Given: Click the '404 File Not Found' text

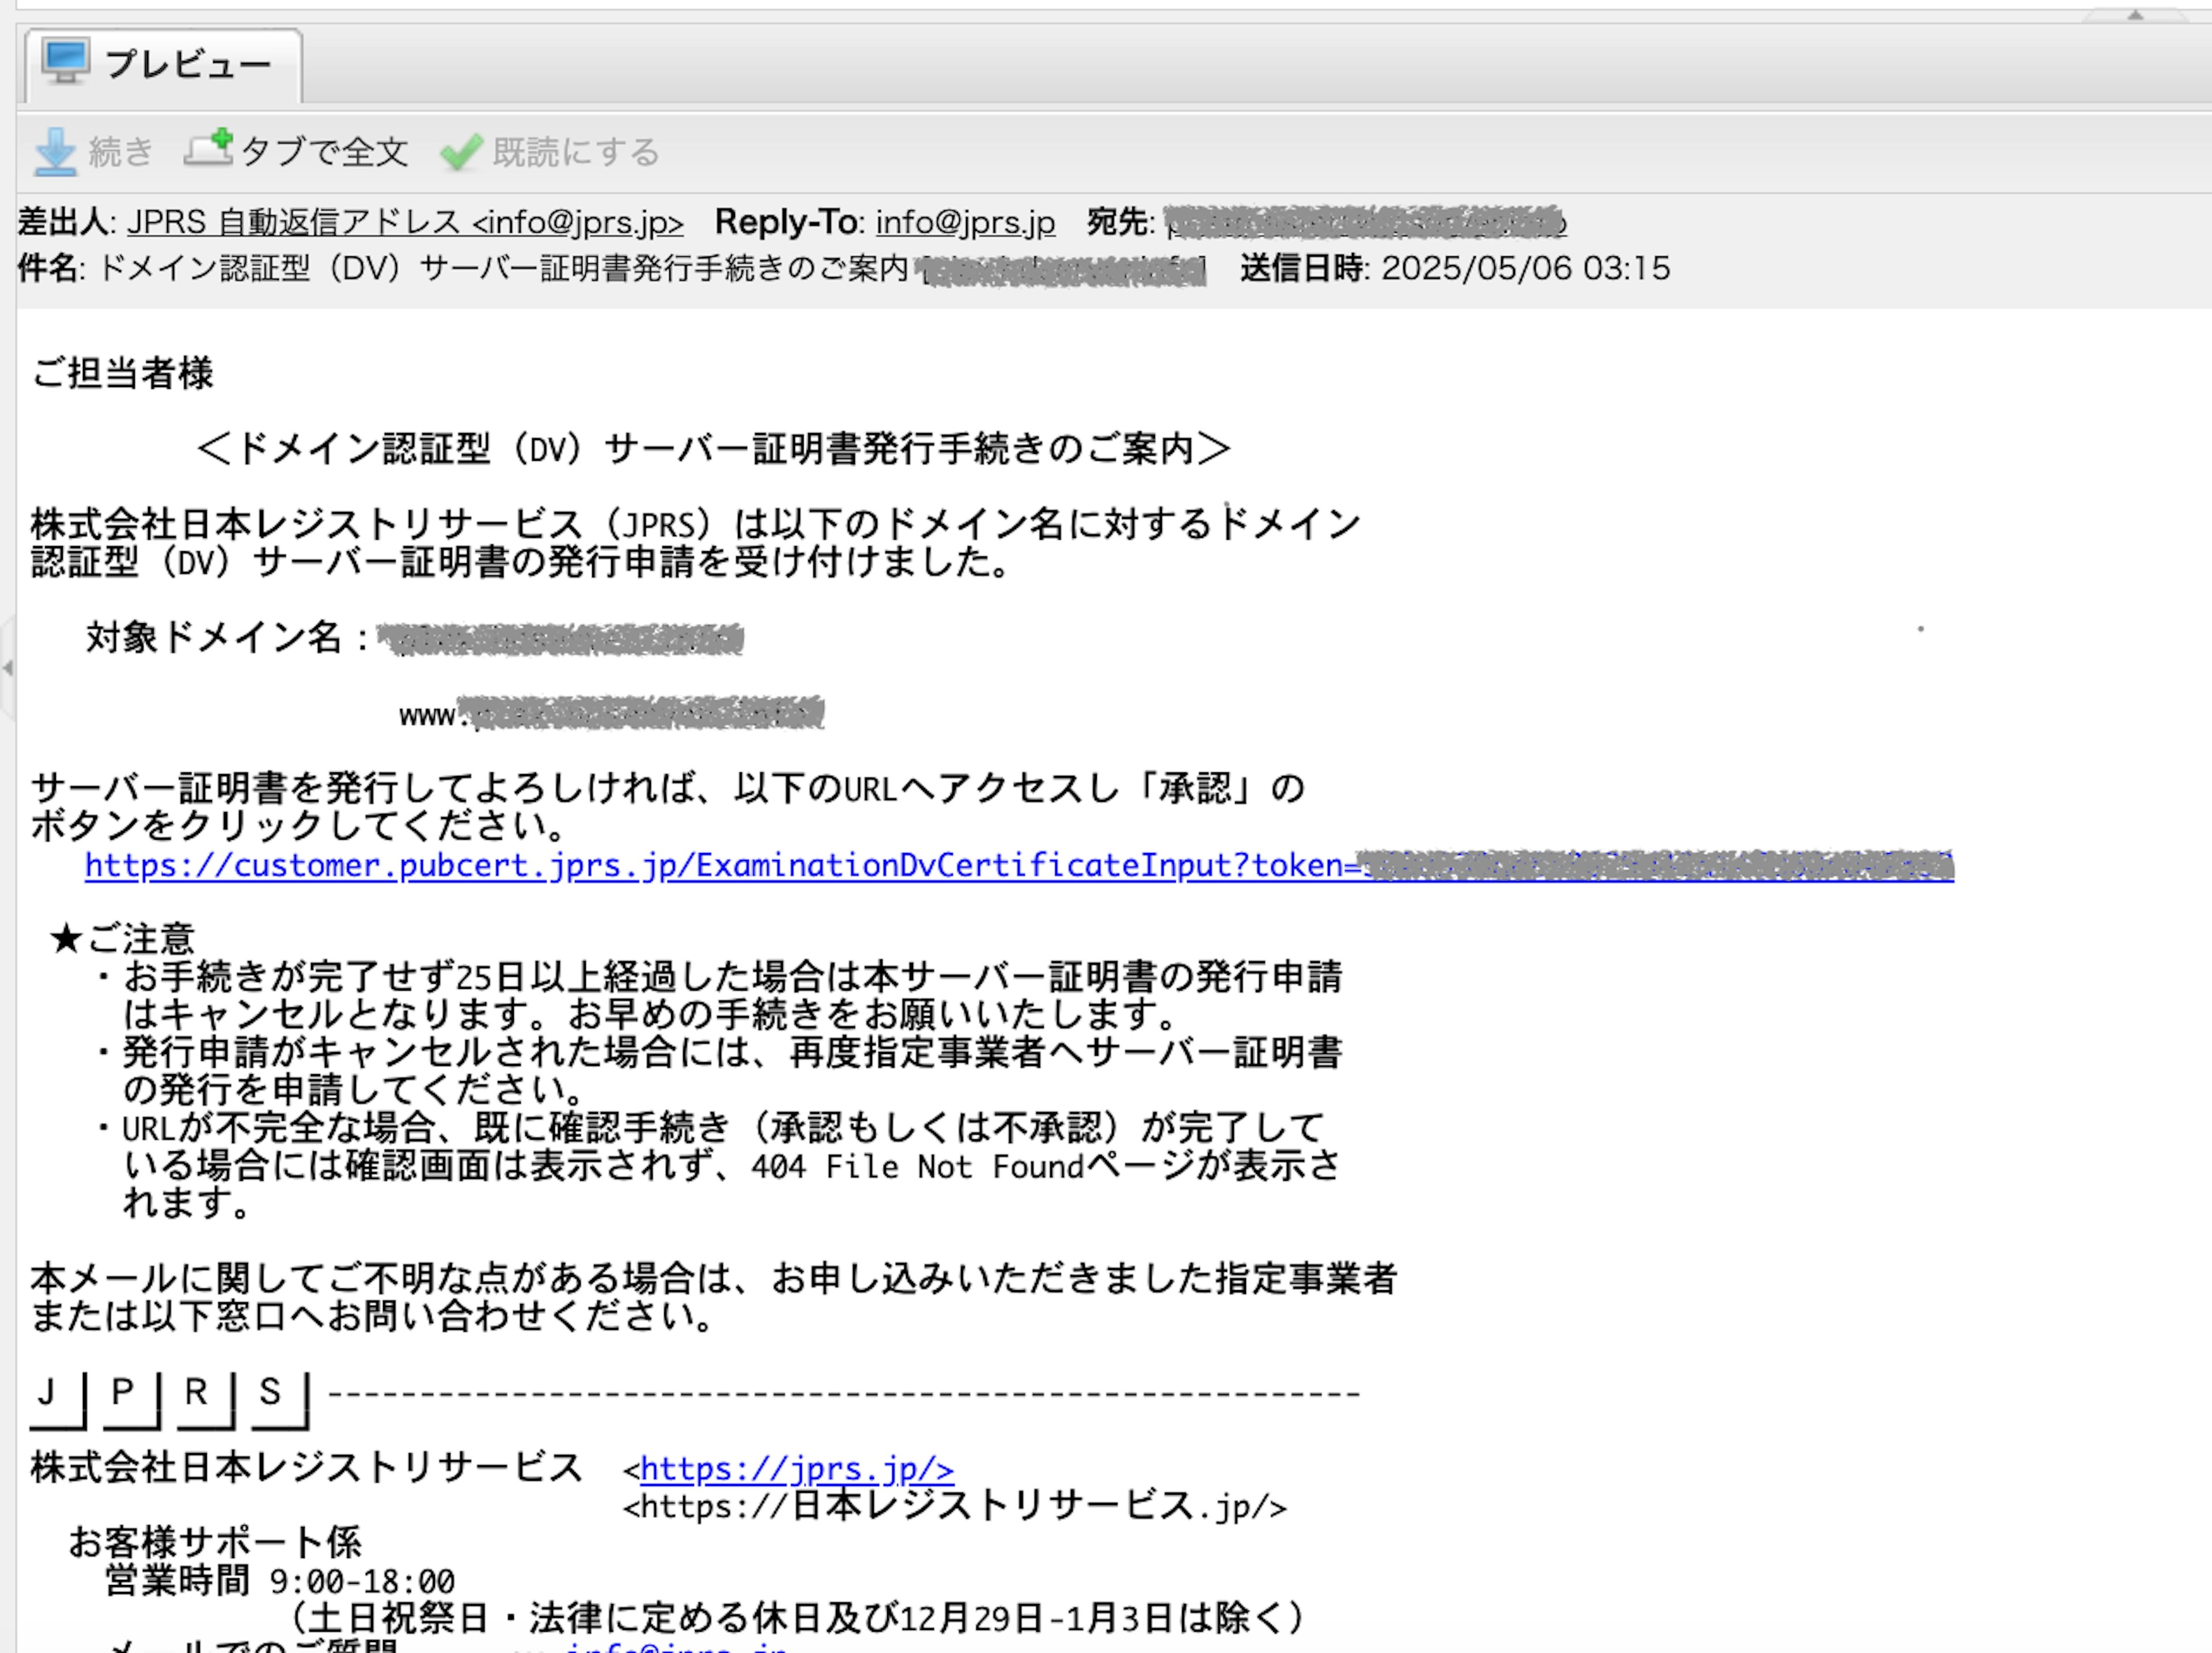Looking at the screenshot, I should [917, 1166].
